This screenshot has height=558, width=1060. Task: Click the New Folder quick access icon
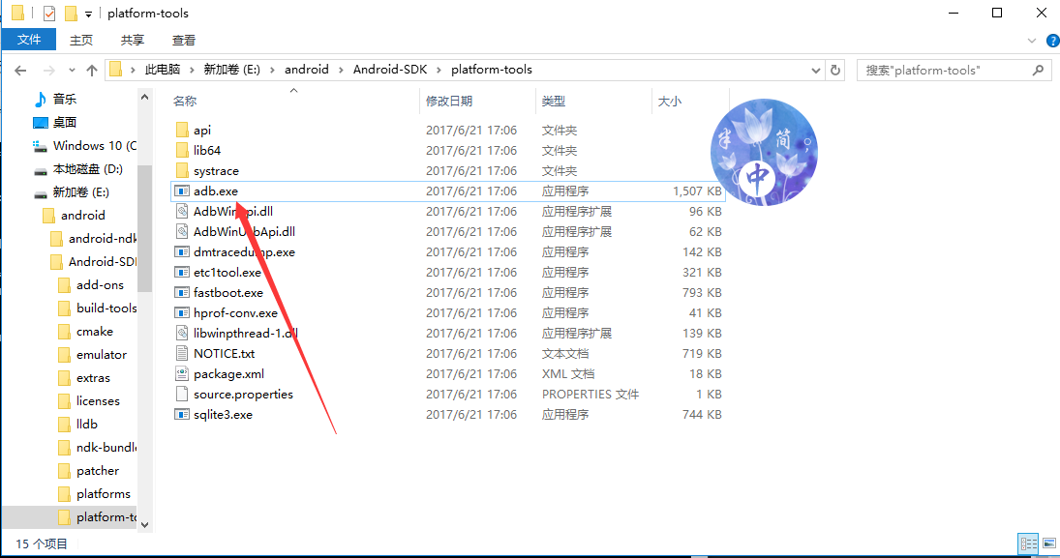click(71, 13)
